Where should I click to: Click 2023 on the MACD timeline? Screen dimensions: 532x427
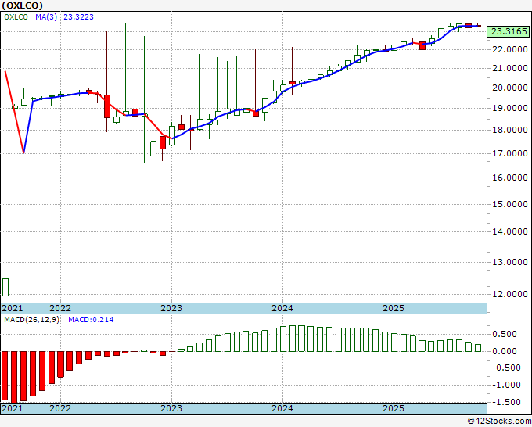pyautogui.click(x=171, y=408)
